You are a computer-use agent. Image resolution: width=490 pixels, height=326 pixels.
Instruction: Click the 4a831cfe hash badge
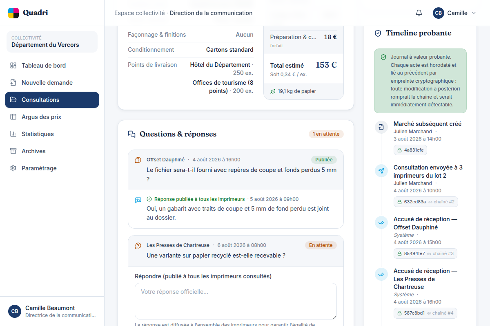(410, 150)
